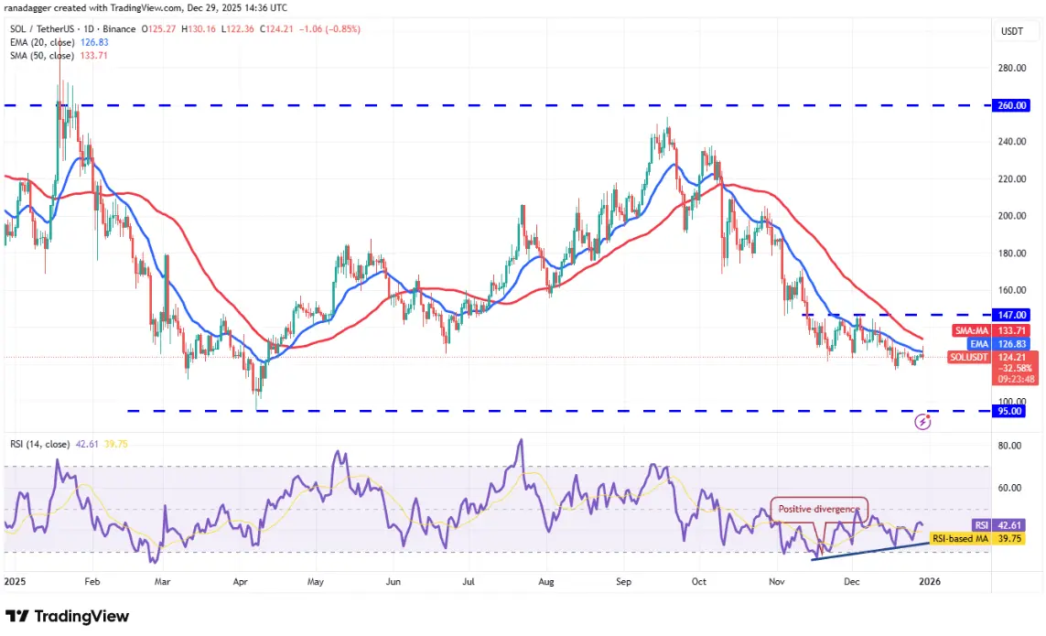The image size is (1046, 636).
Task: Select the EMA (20, close) indicator legend
Action: (x=59, y=42)
